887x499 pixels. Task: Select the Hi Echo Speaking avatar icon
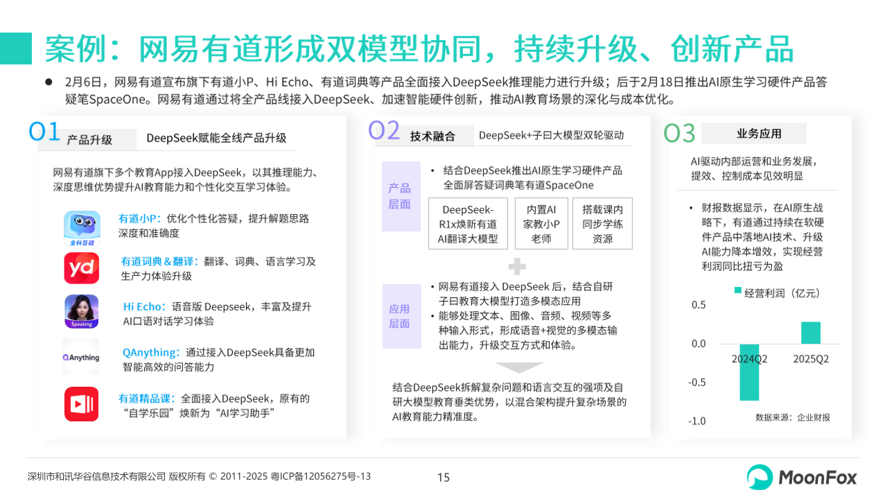point(82,312)
